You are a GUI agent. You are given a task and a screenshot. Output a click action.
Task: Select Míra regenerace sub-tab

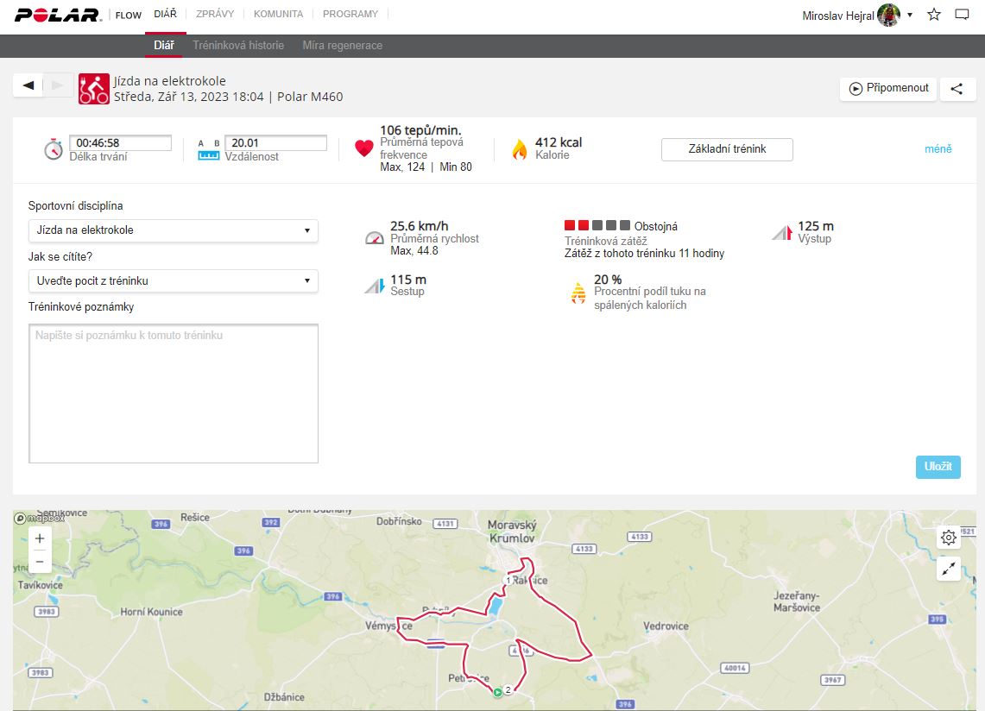[343, 45]
